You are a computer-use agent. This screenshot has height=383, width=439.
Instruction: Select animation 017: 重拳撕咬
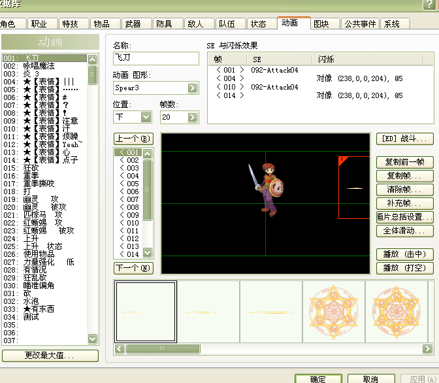45,184
